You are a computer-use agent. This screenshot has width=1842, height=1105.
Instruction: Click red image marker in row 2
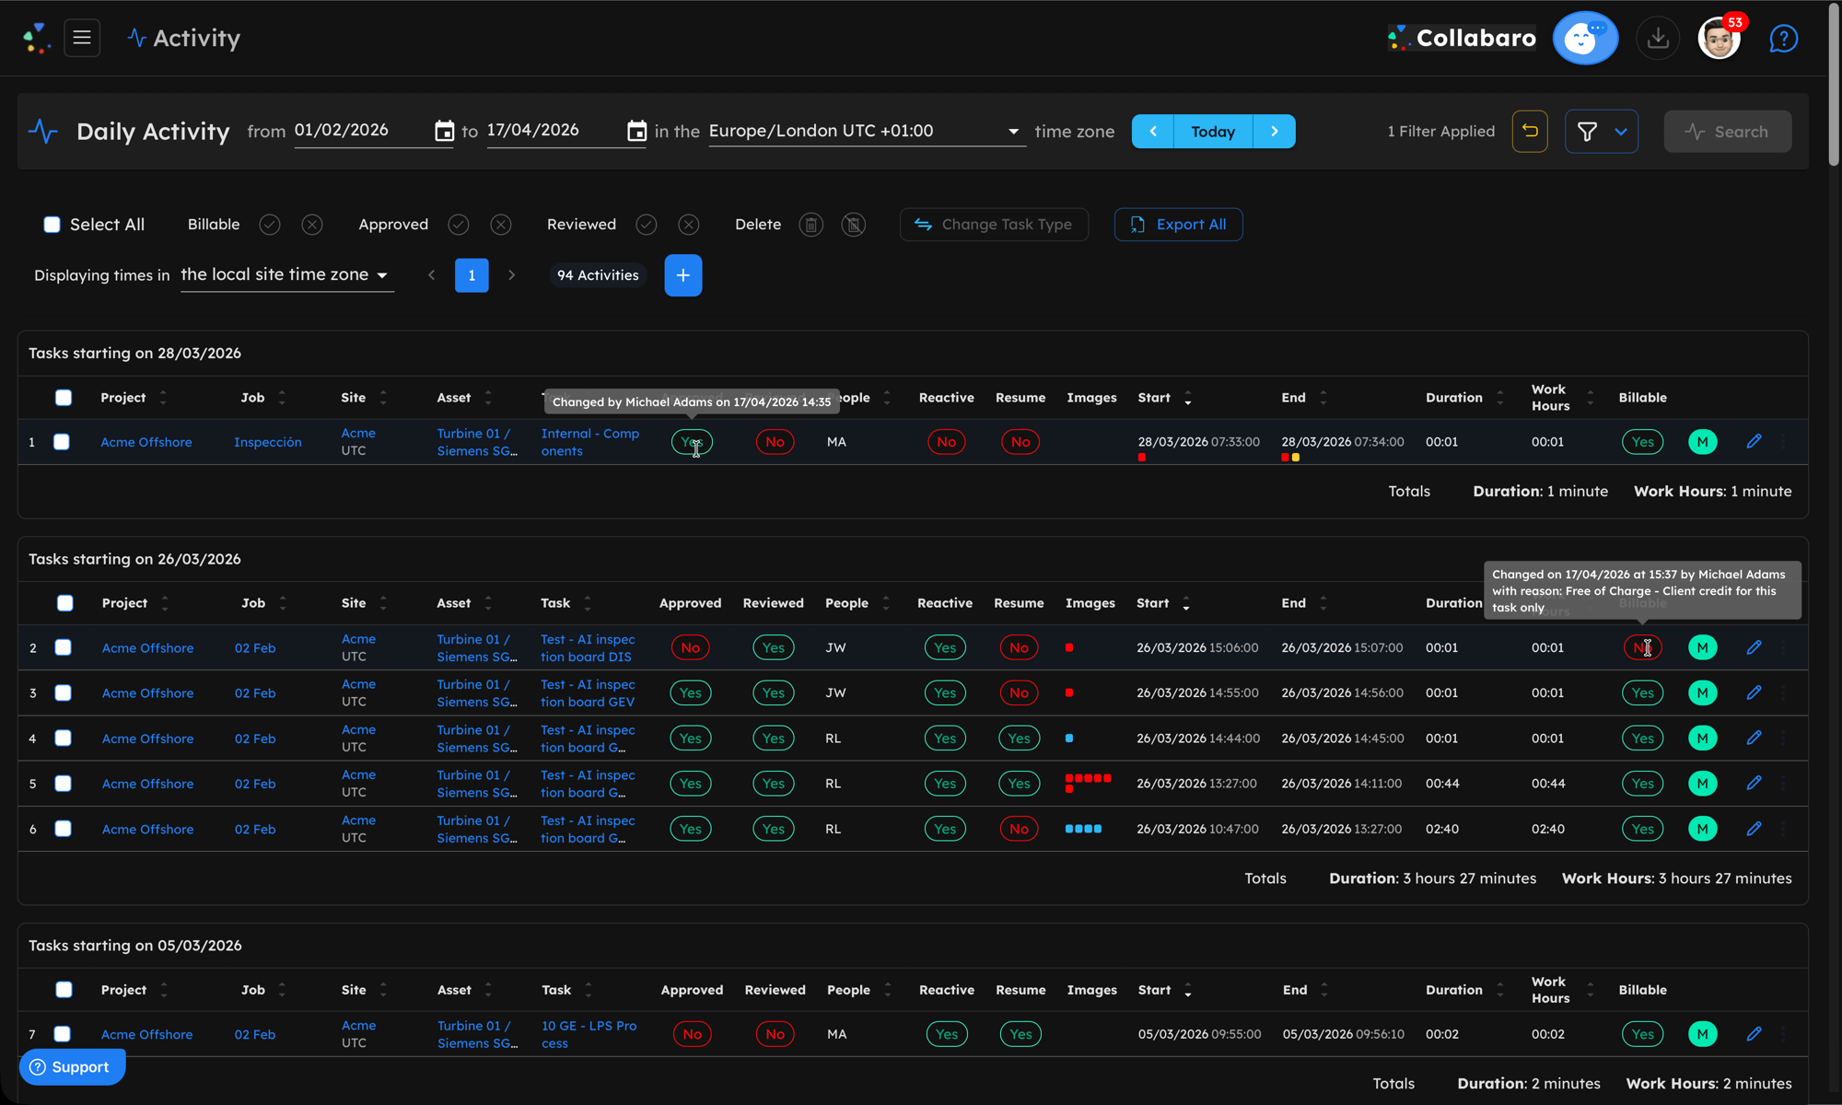tap(1069, 648)
